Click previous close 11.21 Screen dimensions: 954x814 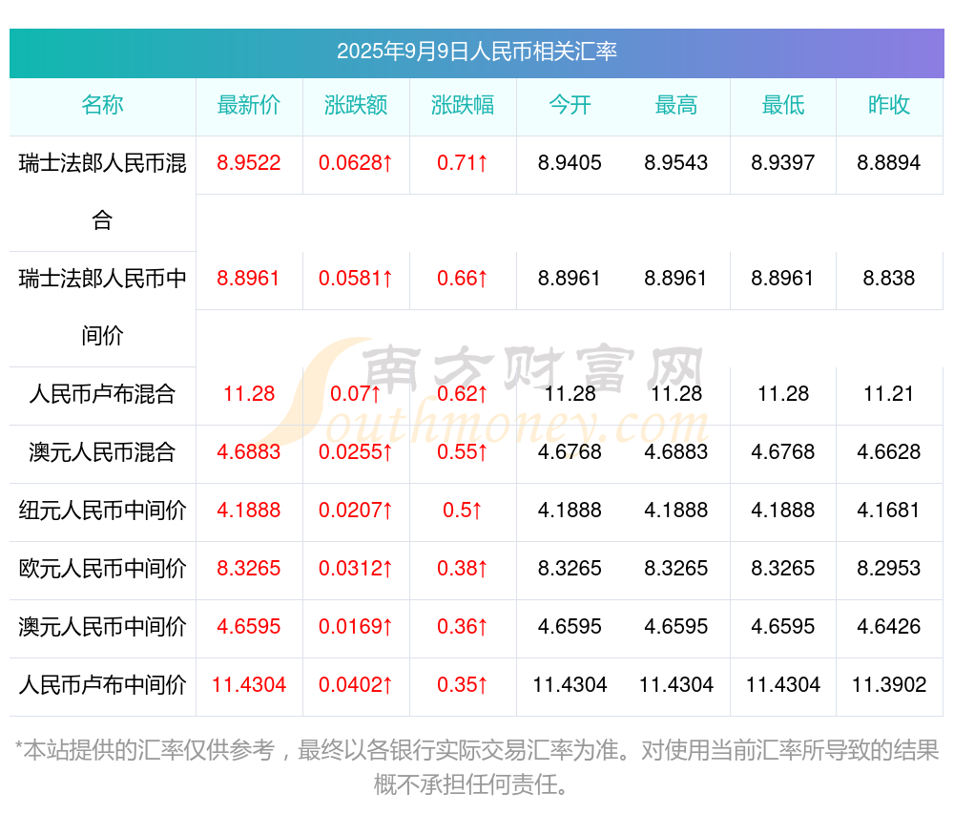tap(889, 394)
